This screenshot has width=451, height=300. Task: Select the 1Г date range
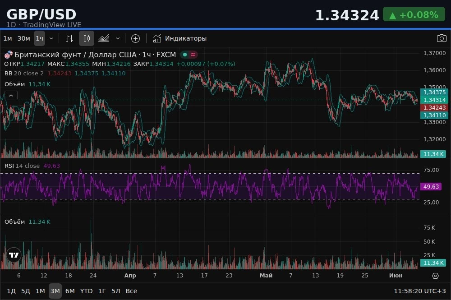coord(102,291)
